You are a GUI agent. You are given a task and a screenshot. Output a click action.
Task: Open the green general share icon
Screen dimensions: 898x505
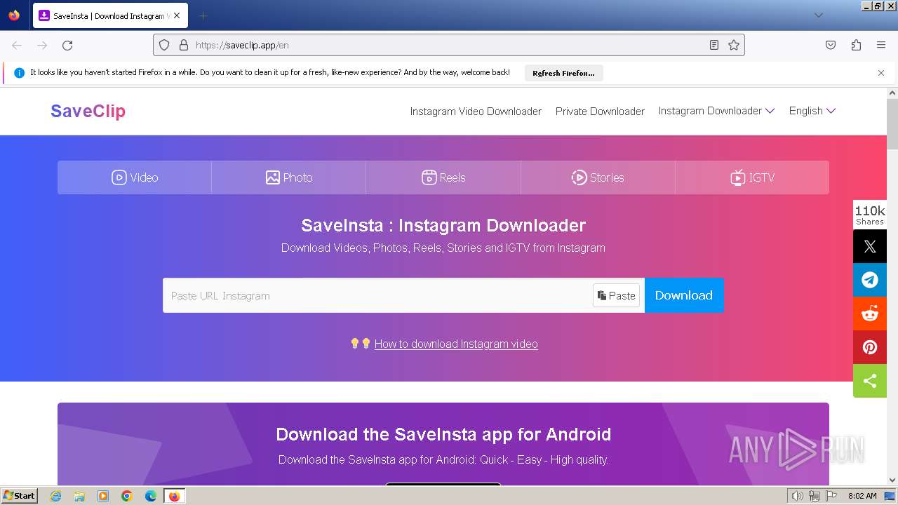click(x=870, y=381)
